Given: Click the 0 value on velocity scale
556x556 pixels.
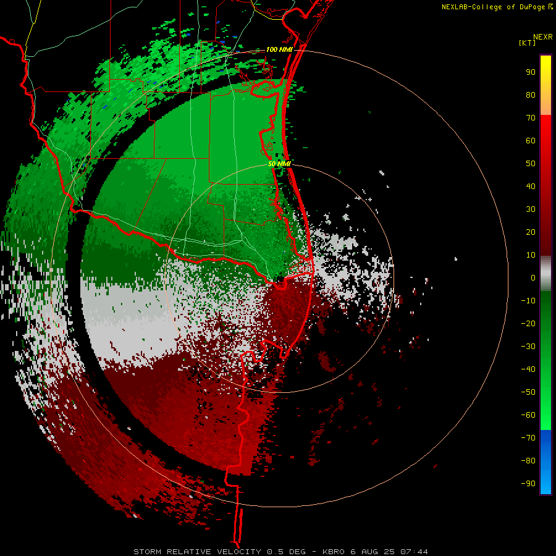Looking at the screenshot, I should [x=533, y=278].
